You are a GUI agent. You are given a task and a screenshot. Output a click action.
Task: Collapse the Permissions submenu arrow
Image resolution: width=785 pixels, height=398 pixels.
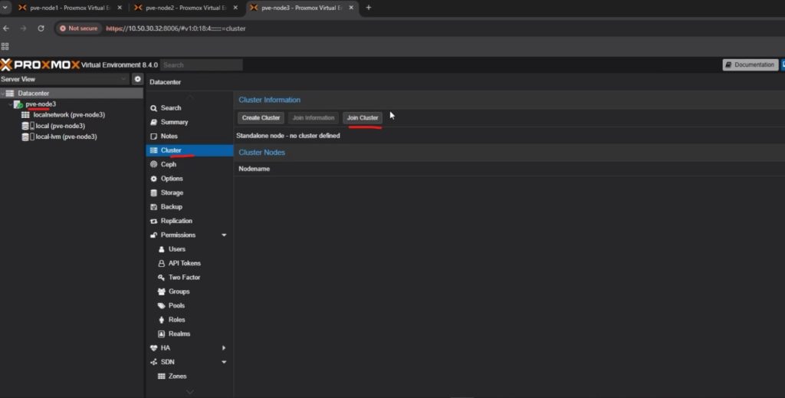(224, 235)
